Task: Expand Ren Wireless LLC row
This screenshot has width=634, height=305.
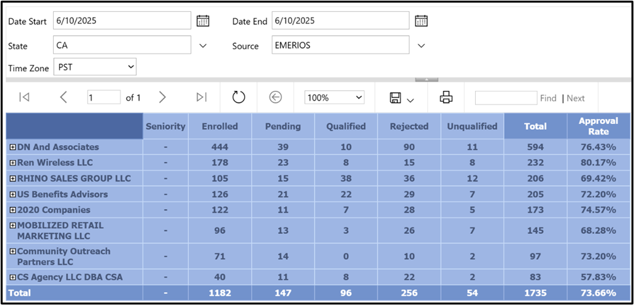Action: pyautogui.click(x=12, y=163)
